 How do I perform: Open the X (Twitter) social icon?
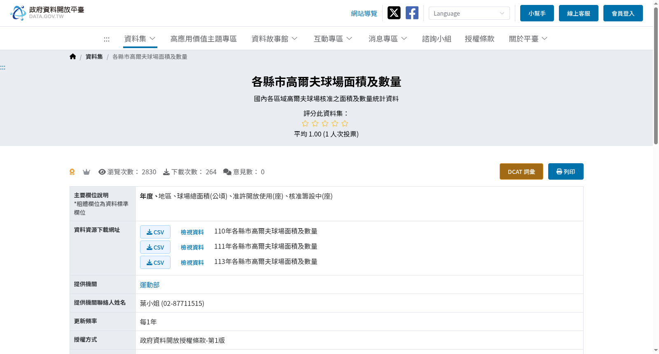point(394,13)
